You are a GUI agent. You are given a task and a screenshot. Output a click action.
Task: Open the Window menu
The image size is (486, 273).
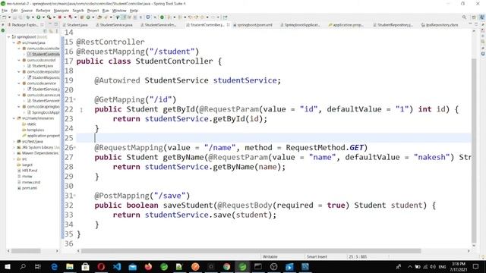pyautogui.click(x=119, y=11)
